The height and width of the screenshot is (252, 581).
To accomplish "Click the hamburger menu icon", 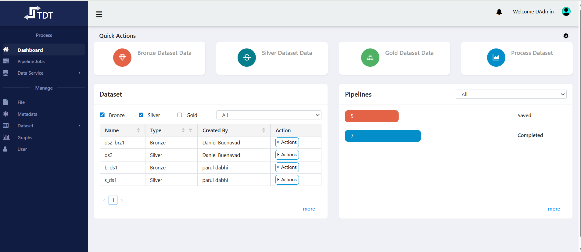I will pos(99,14).
